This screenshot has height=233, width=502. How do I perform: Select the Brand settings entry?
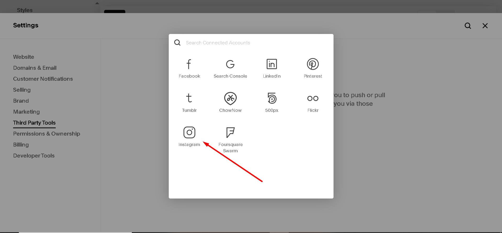(x=21, y=101)
